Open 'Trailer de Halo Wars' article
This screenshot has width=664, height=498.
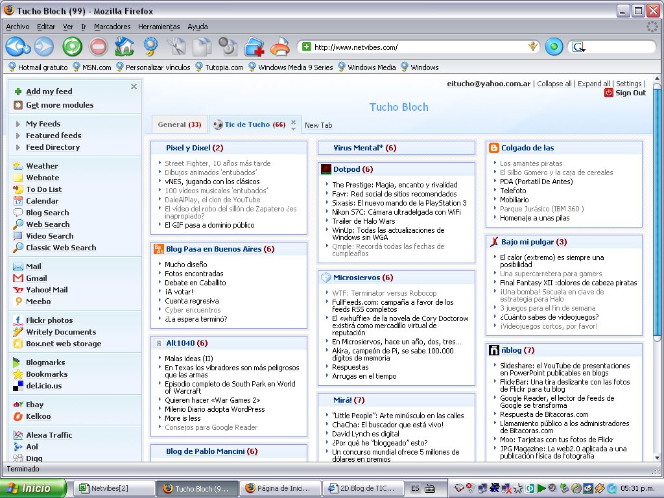pyautogui.click(x=363, y=221)
